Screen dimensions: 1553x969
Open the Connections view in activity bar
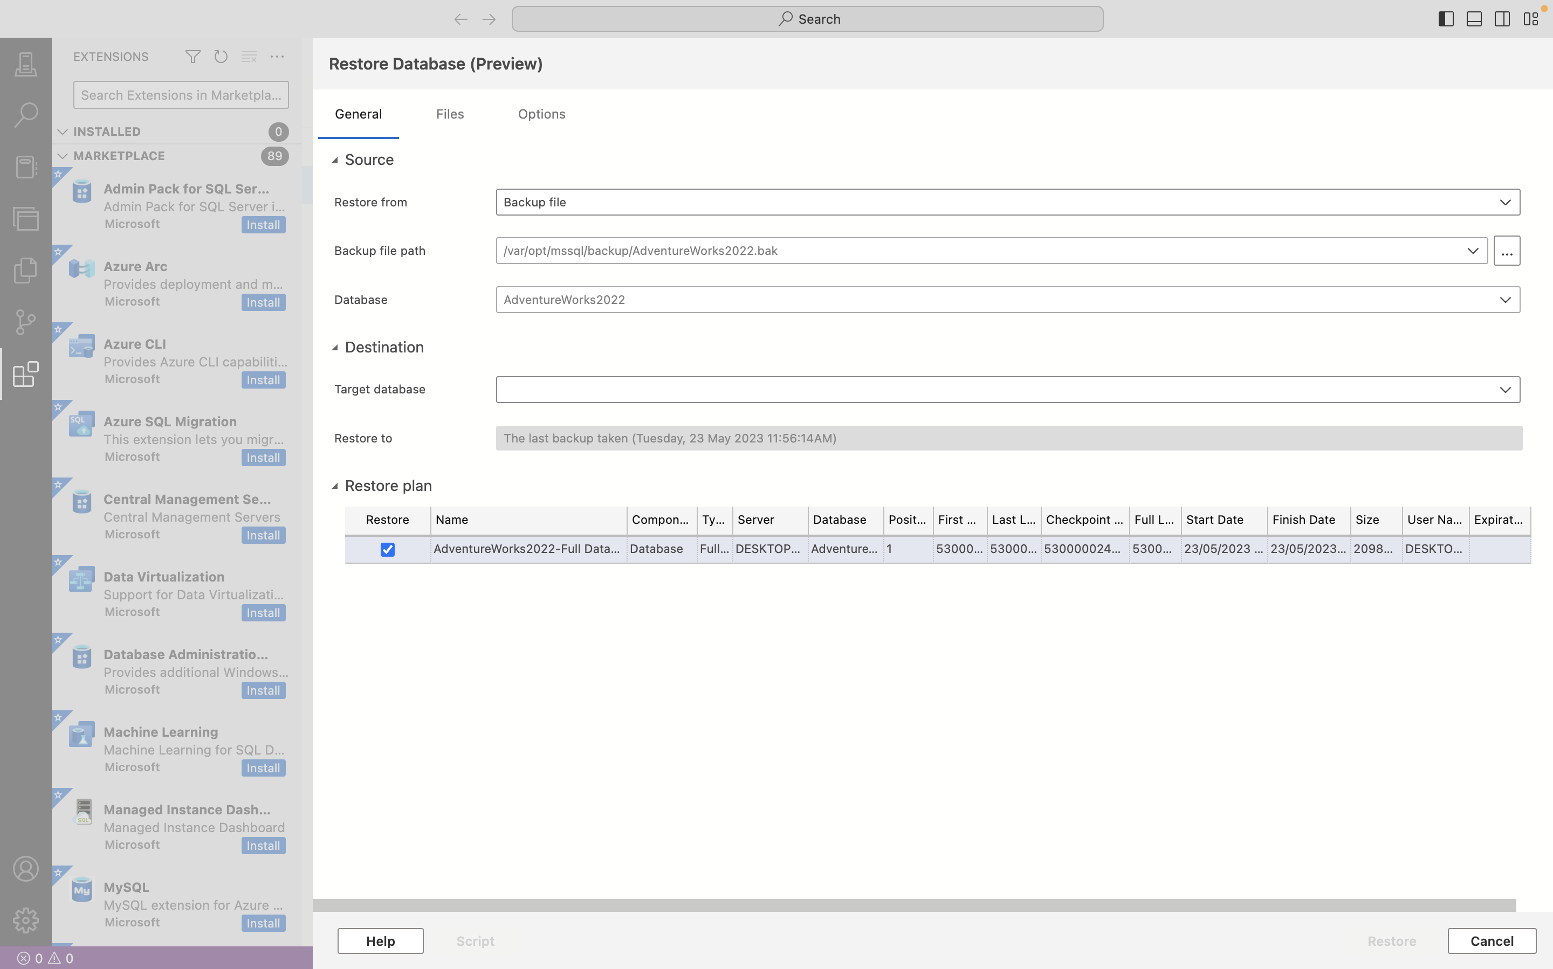coord(26,64)
